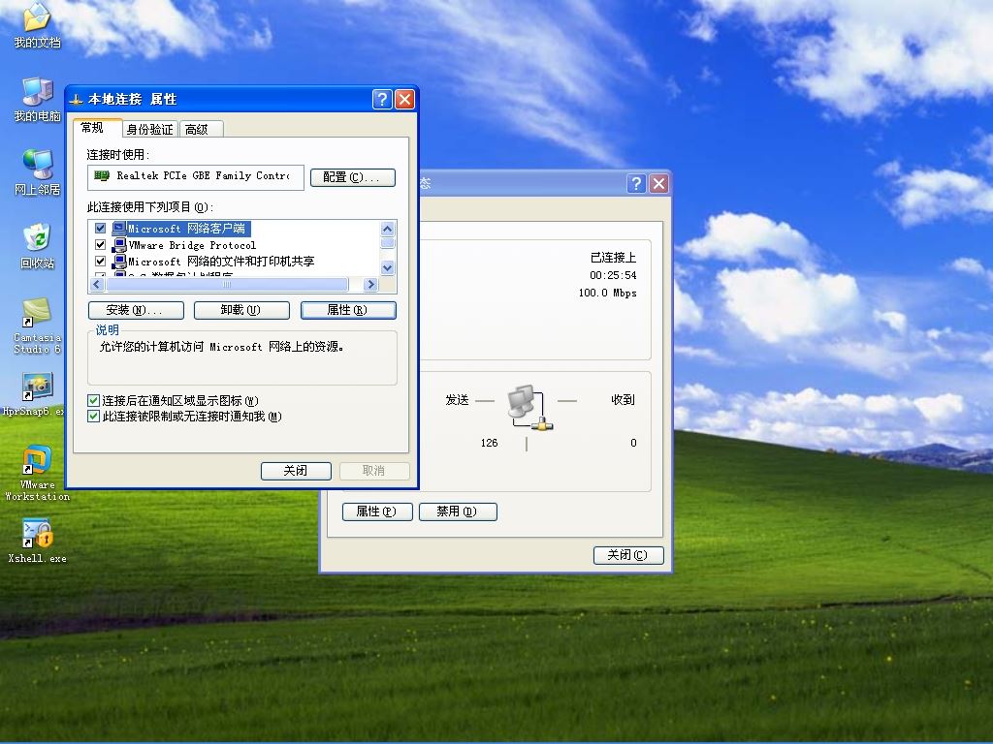The height and width of the screenshot is (744, 993).
Task: Toggle 连接后在通知区域显示图标 checkbox
Action: pyautogui.click(x=94, y=400)
